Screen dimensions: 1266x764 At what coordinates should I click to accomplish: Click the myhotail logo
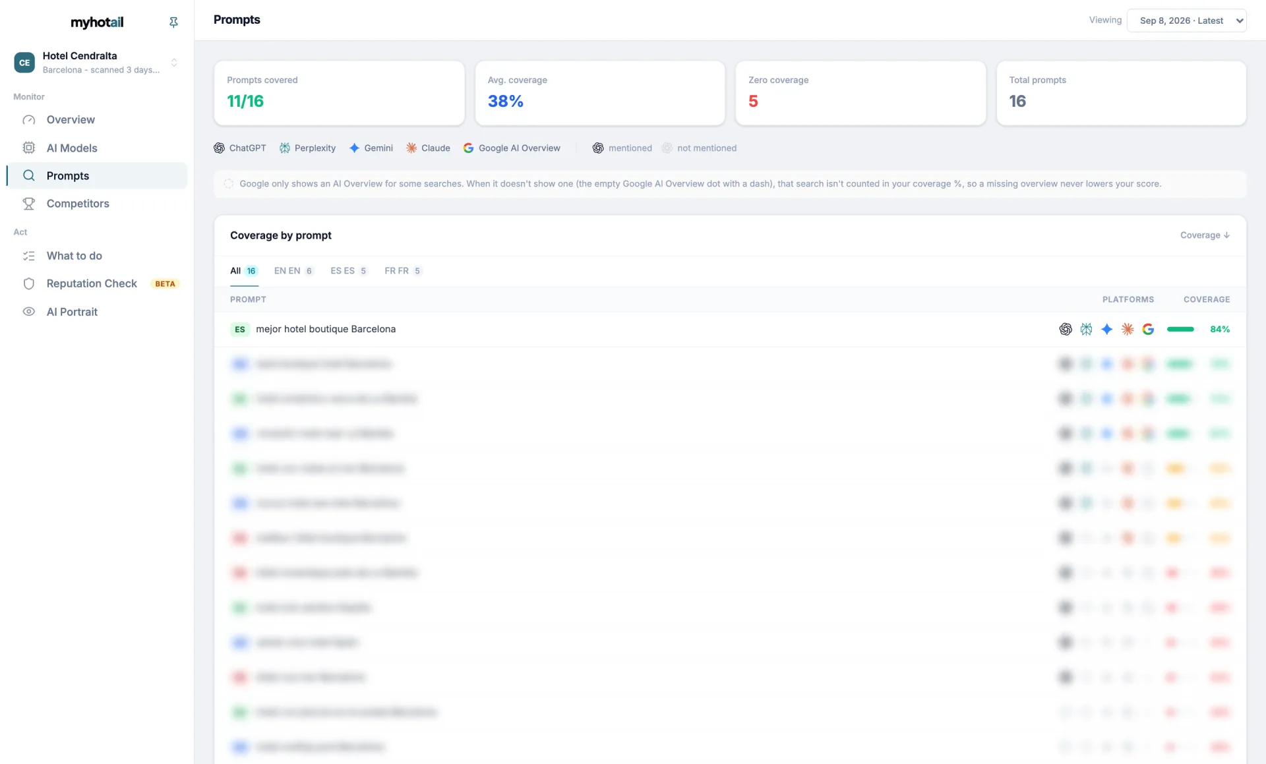click(97, 22)
